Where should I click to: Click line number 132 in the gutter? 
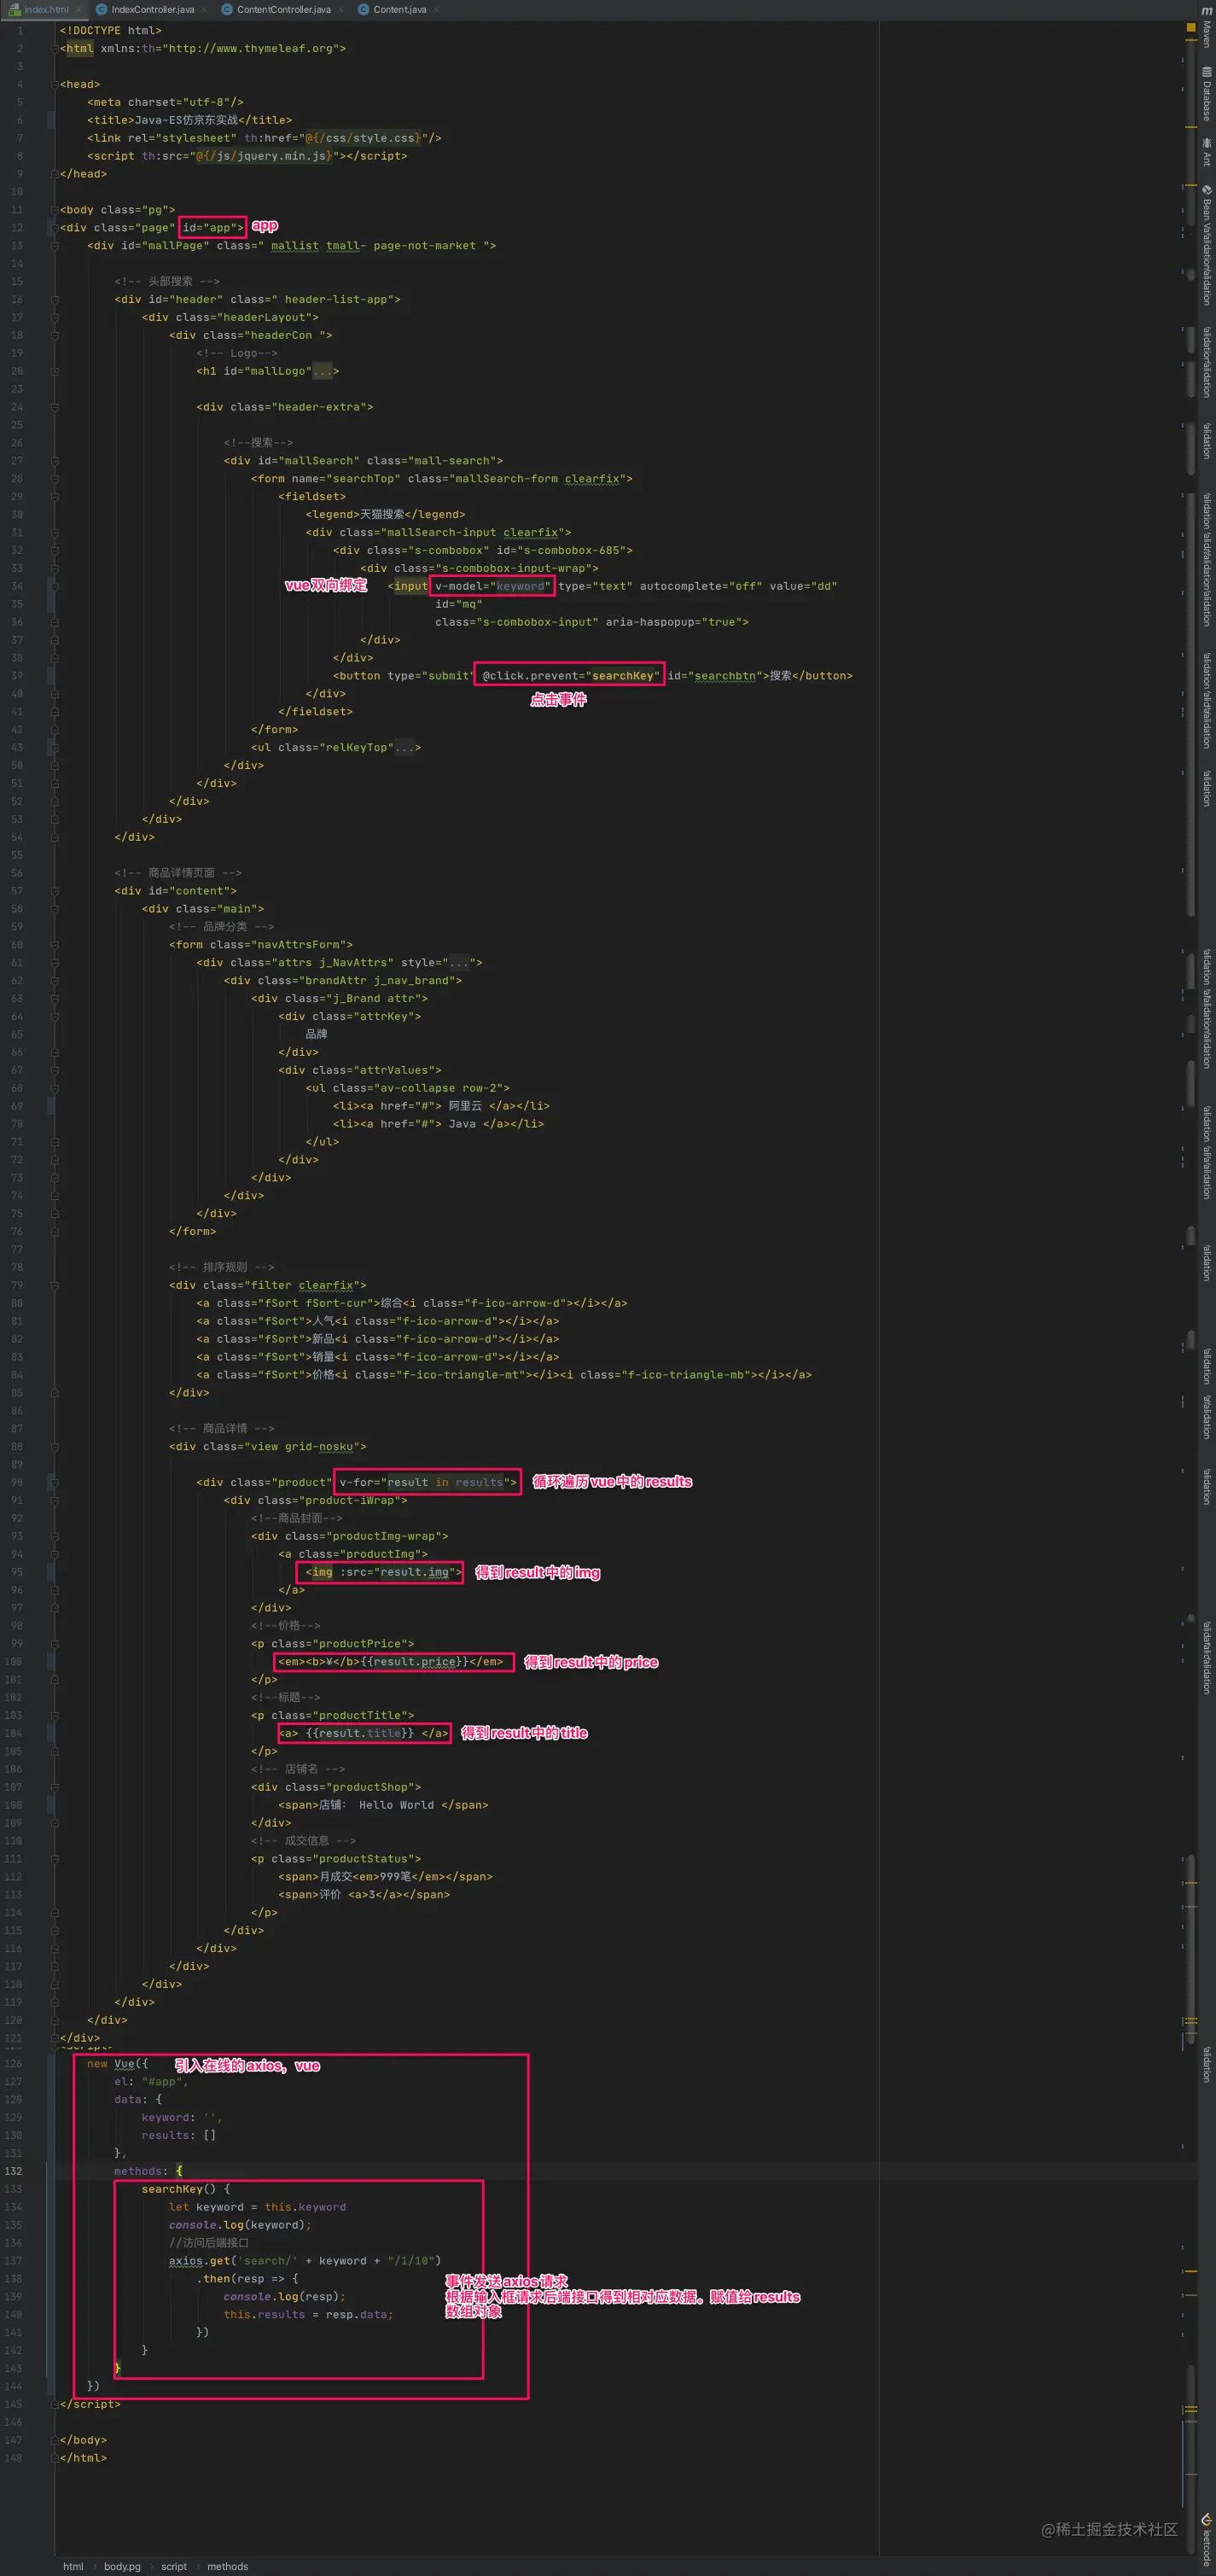point(13,2171)
